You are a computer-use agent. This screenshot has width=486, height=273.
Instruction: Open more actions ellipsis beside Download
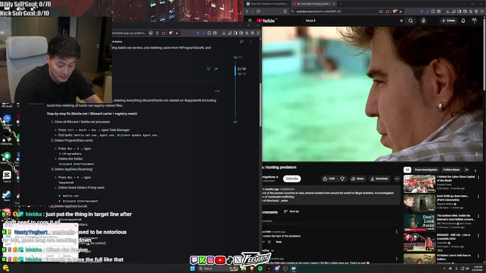(x=397, y=179)
